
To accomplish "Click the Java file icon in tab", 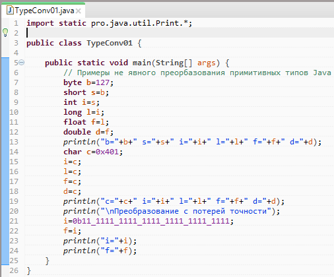I will point(10,11).
